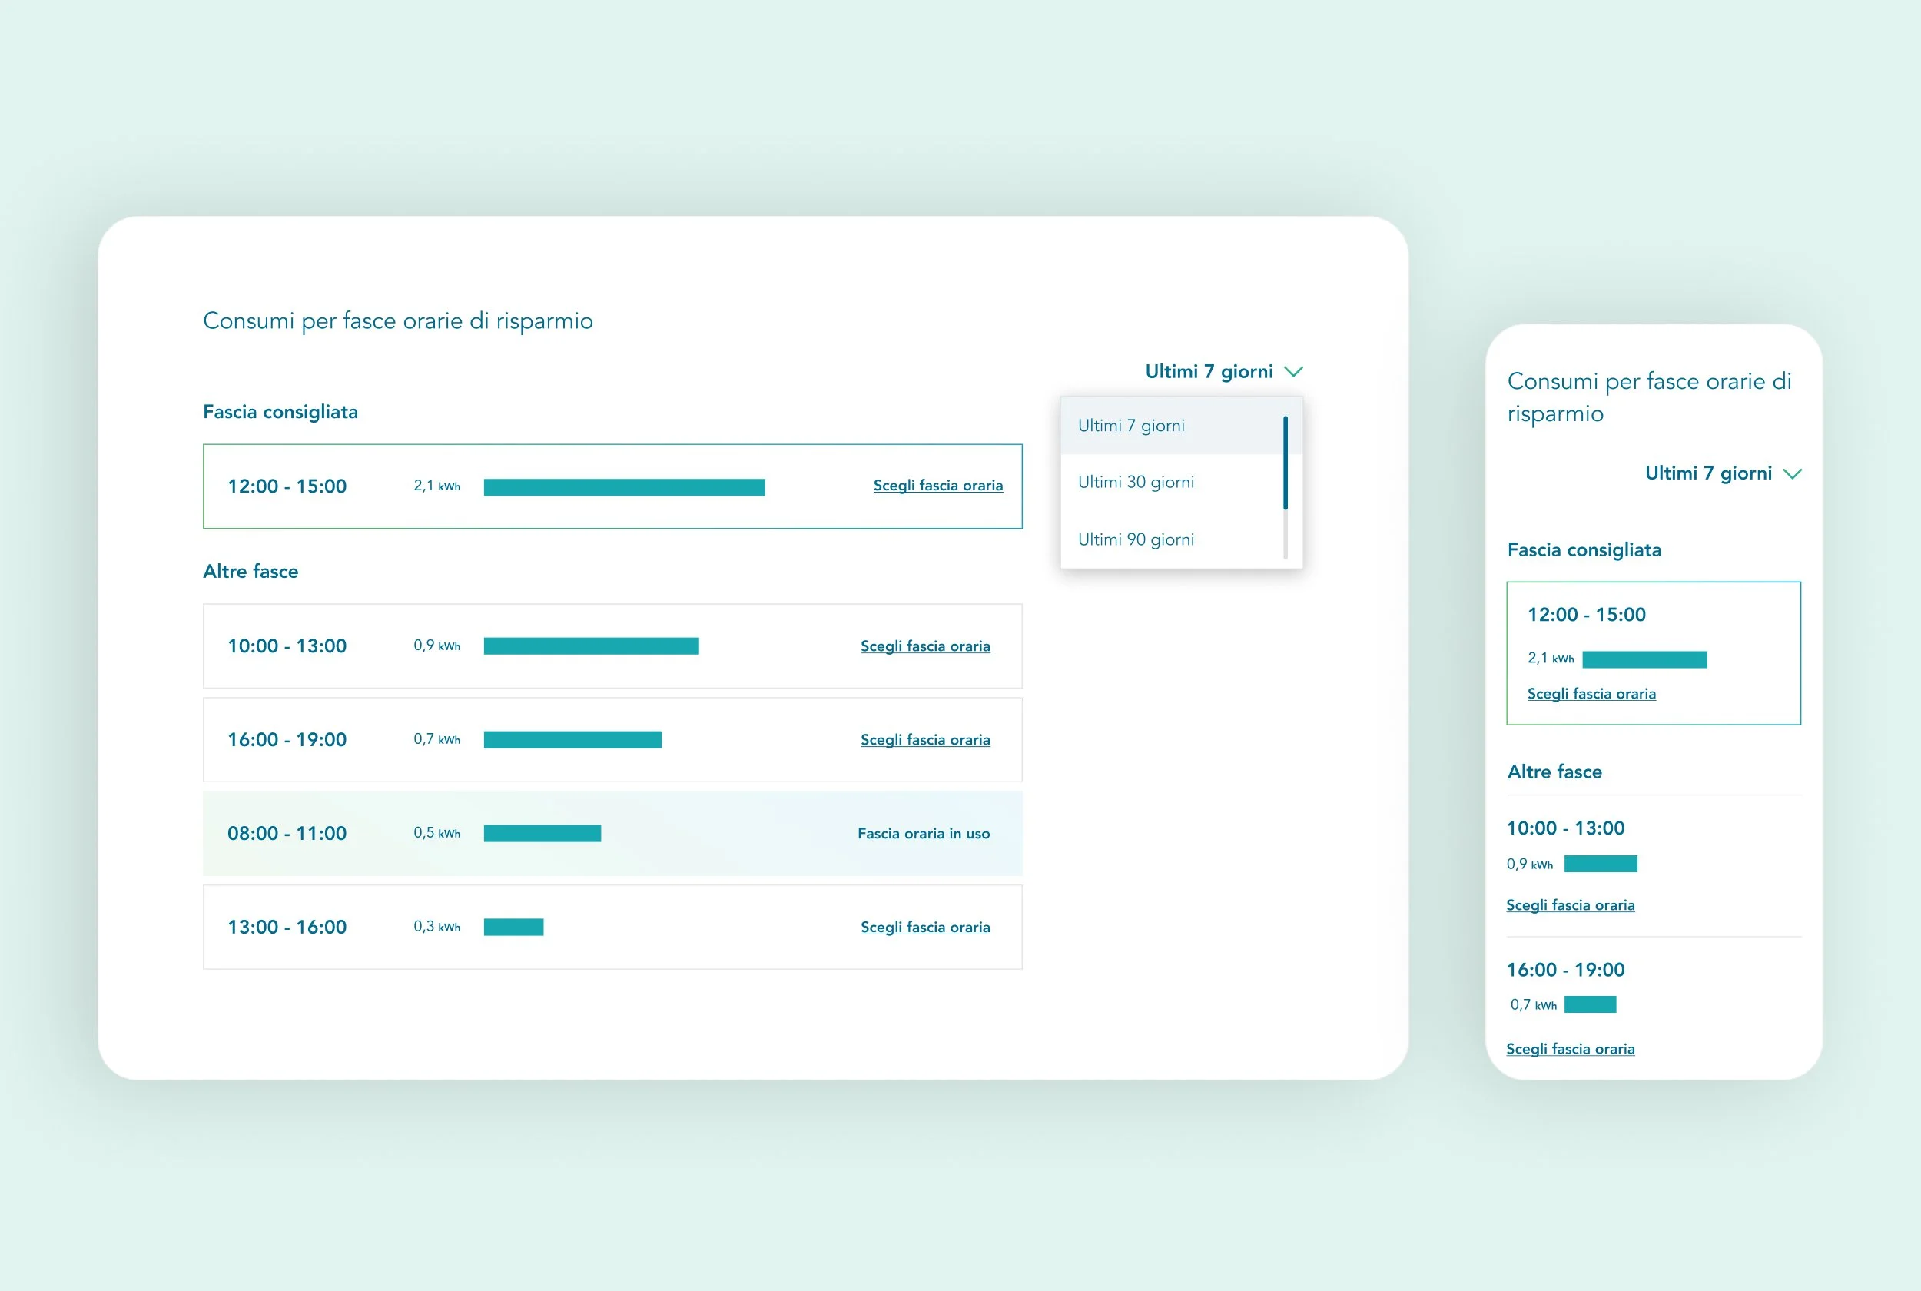Viewport: 1921px width, 1291px height.
Task: Select 'Ultimi 7 giorni' option in list
Action: (x=1131, y=426)
